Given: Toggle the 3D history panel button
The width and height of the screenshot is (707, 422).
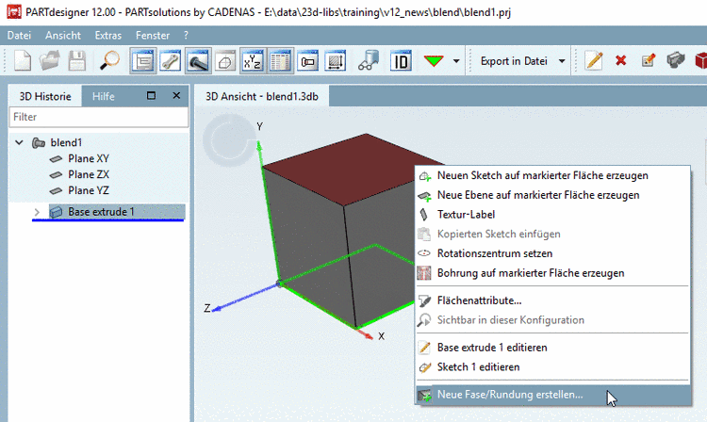Looking at the screenshot, I should (143, 60).
